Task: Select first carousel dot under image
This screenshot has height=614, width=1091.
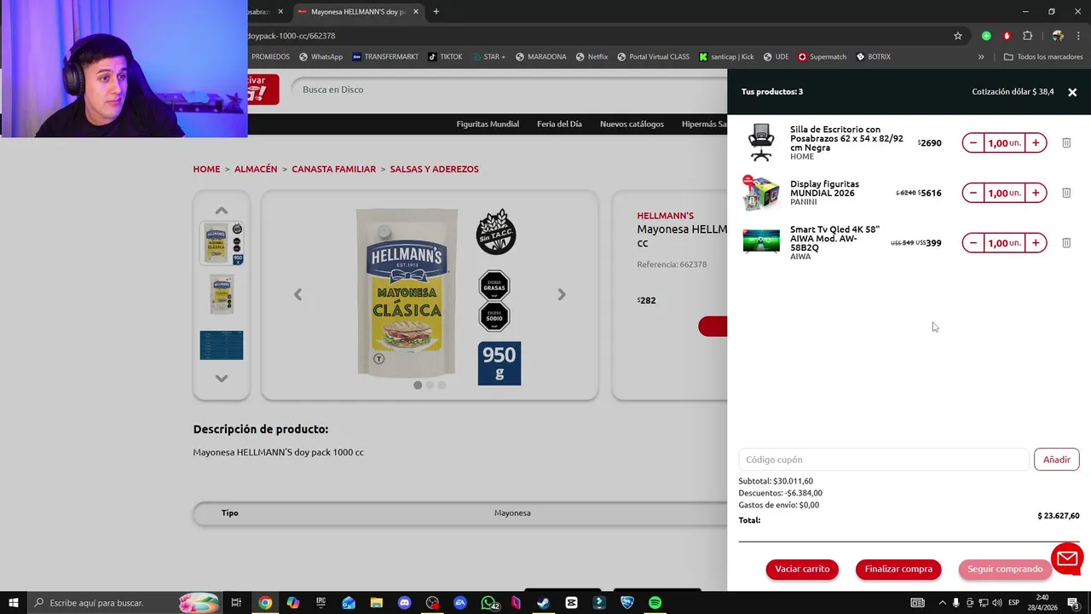Action: tap(418, 385)
